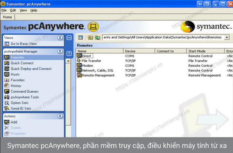
Task: Open the Quick Connect link text
Action: point(22,63)
